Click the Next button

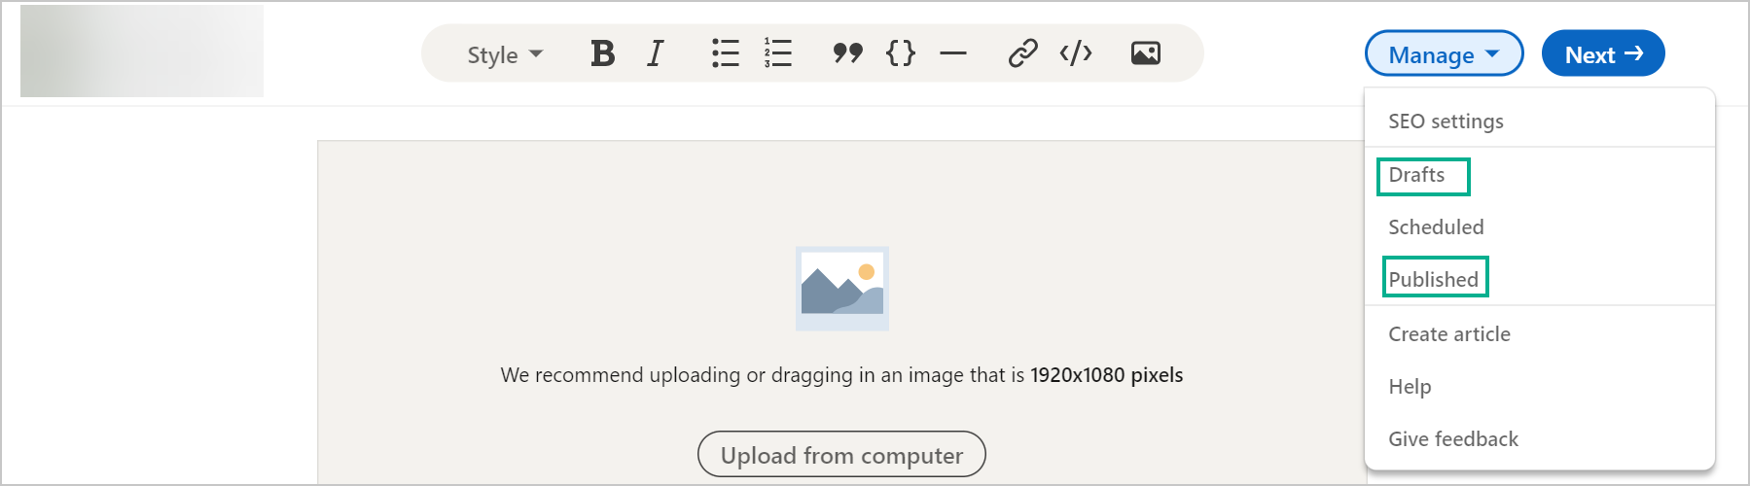1603,53
